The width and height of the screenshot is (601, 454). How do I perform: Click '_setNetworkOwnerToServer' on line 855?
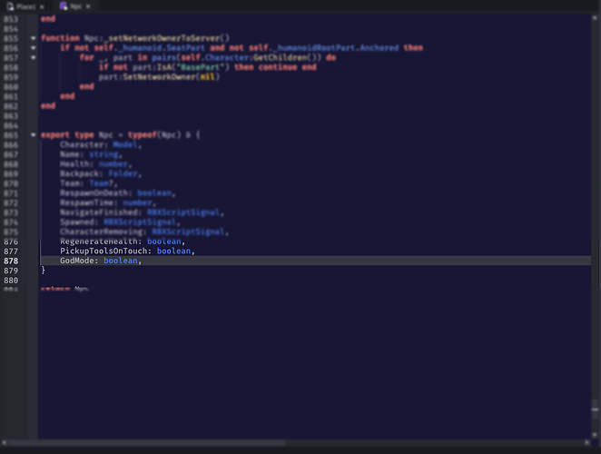(x=162, y=38)
